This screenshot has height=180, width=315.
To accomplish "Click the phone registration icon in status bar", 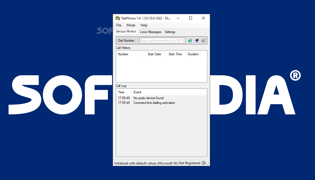I will coord(203,163).
